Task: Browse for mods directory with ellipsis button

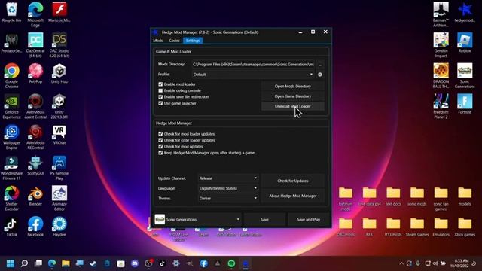Action: coord(320,65)
